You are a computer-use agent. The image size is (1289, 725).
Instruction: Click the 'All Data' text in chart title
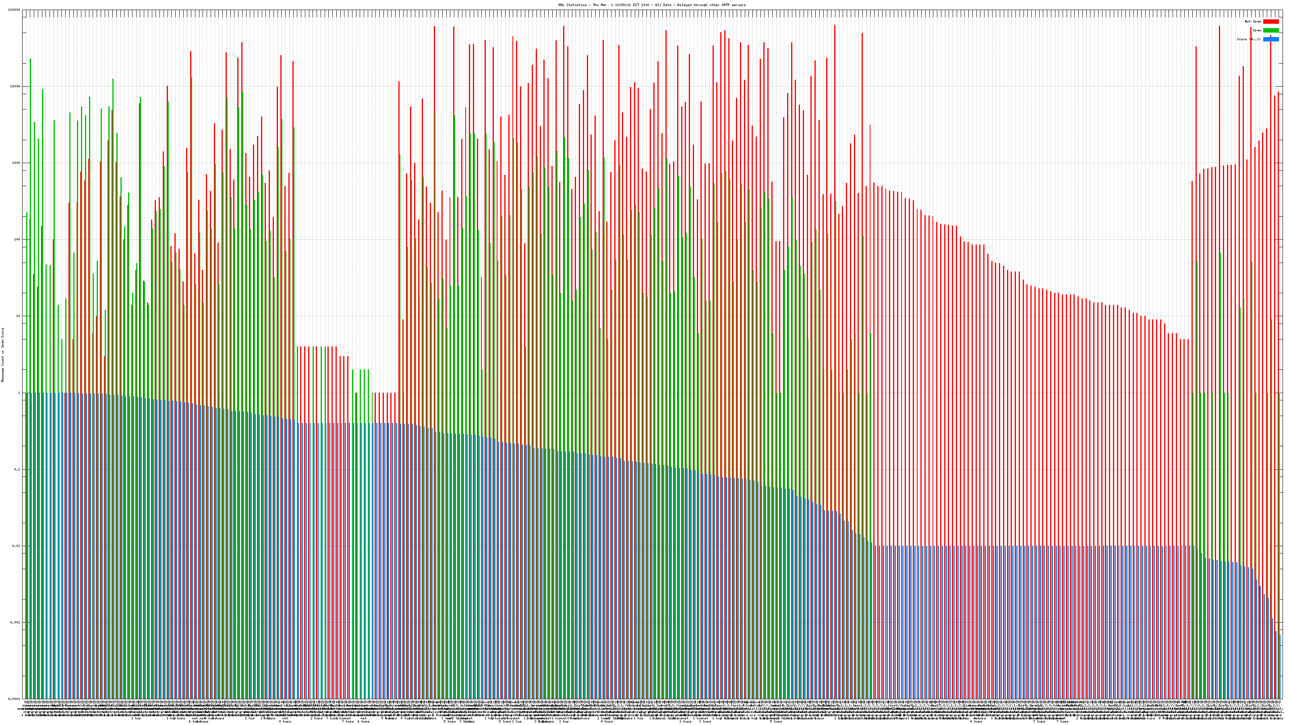pos(663,5)
